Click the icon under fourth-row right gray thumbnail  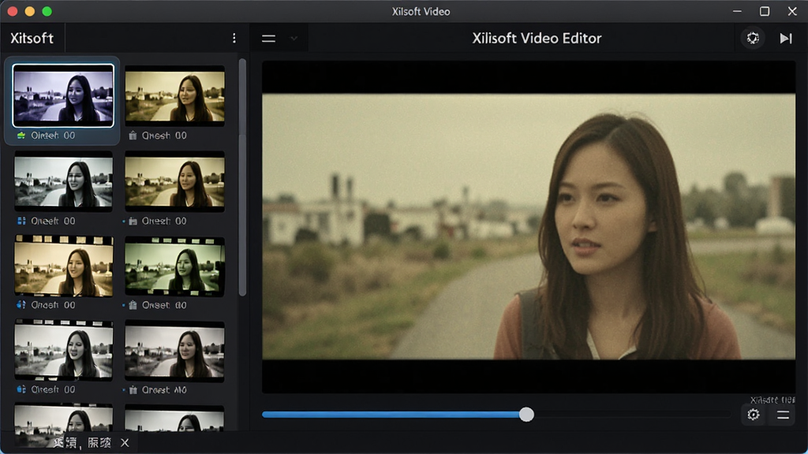[133, 390]
